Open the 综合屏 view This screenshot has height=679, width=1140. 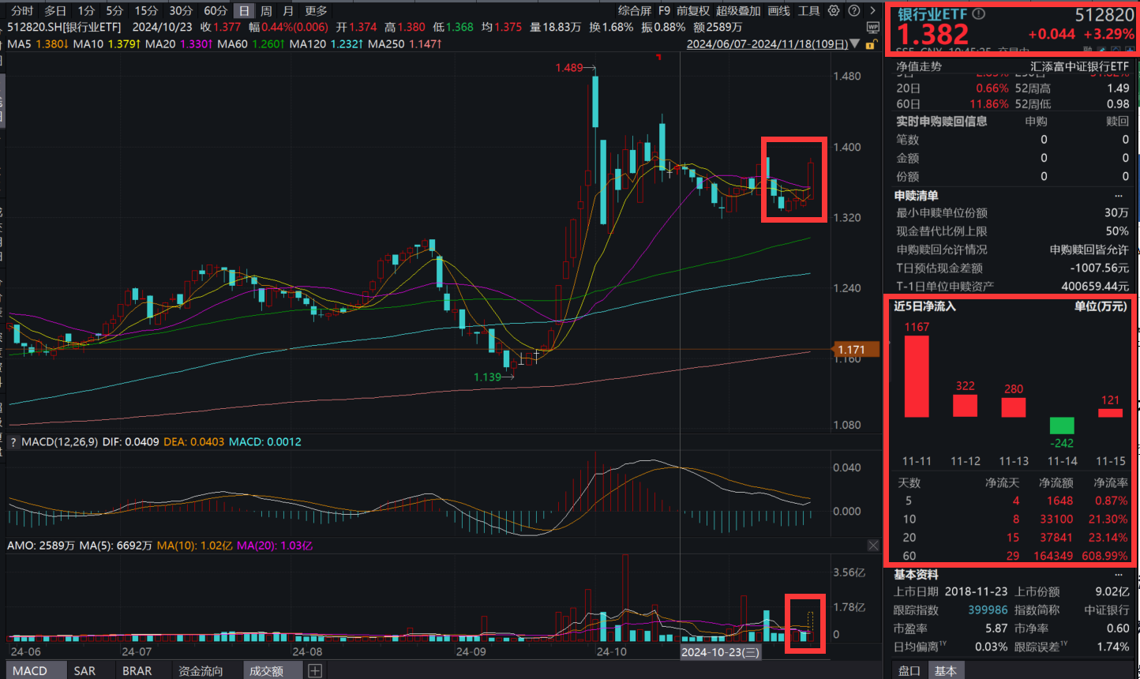tap(635, 10)
